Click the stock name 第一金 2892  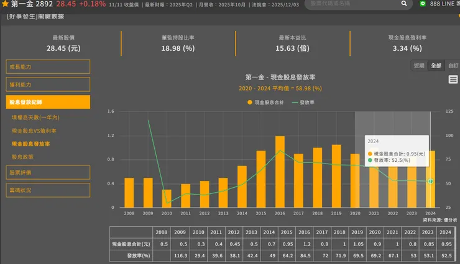(x=32, y=4)
